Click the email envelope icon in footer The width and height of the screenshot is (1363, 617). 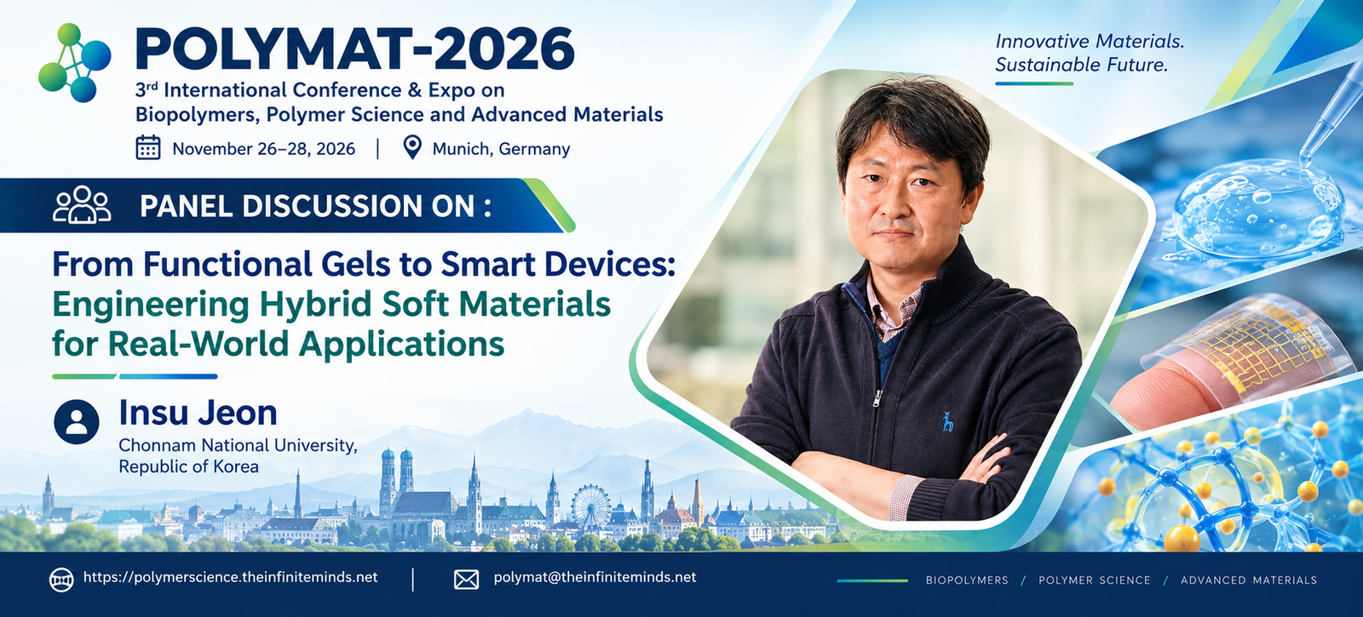tap(466, 580)
